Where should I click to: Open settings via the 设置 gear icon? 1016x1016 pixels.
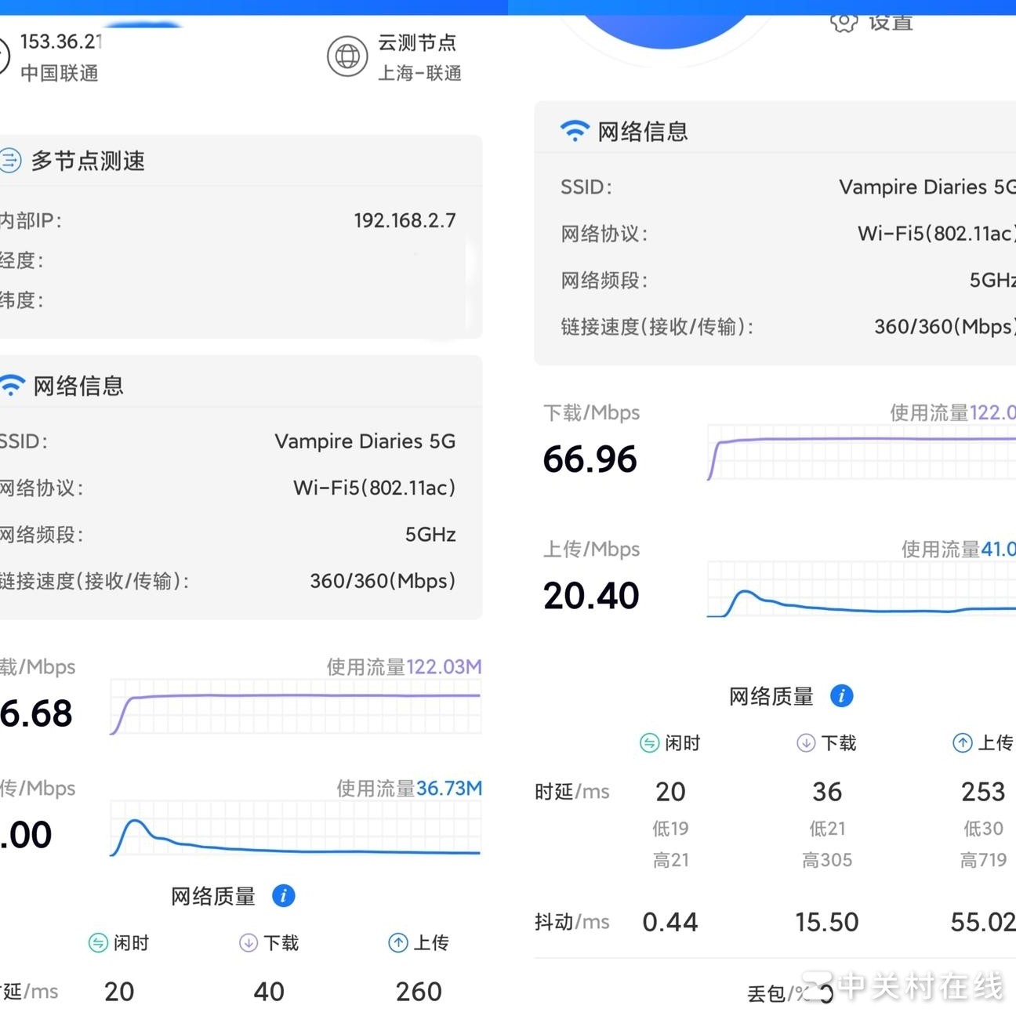[x=844, y=22]
